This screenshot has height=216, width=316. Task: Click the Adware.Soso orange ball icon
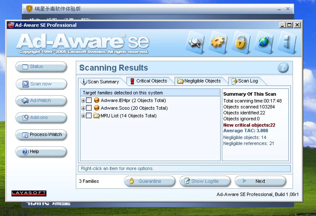[x=97, y=108]
